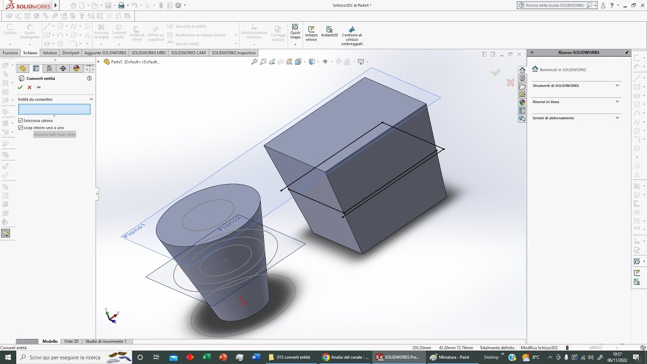Click the Entità da convertire selection box

coord(55,109)
